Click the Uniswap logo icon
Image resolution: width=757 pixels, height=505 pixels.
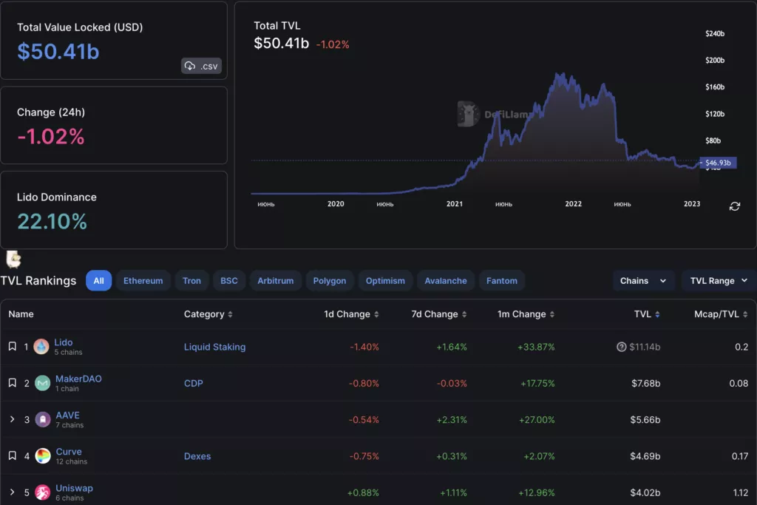coord(43,492)
